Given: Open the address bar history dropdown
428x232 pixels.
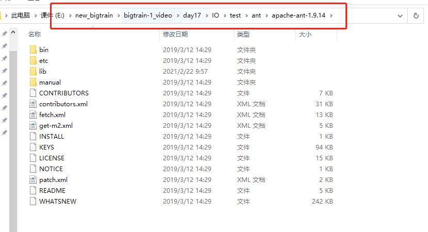Looking at the screenshot, I should coord(400,16).
